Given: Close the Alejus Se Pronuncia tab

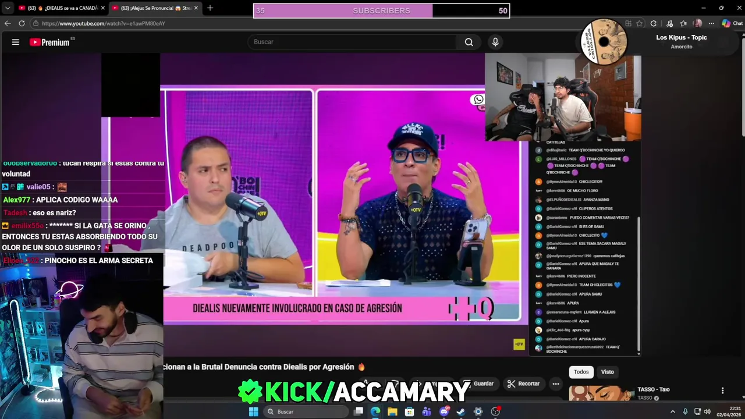Looking at the screenshot, I should click(196, 8).
